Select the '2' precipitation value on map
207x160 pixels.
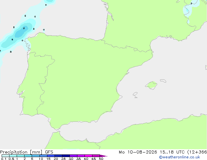[x=12, y=40]
